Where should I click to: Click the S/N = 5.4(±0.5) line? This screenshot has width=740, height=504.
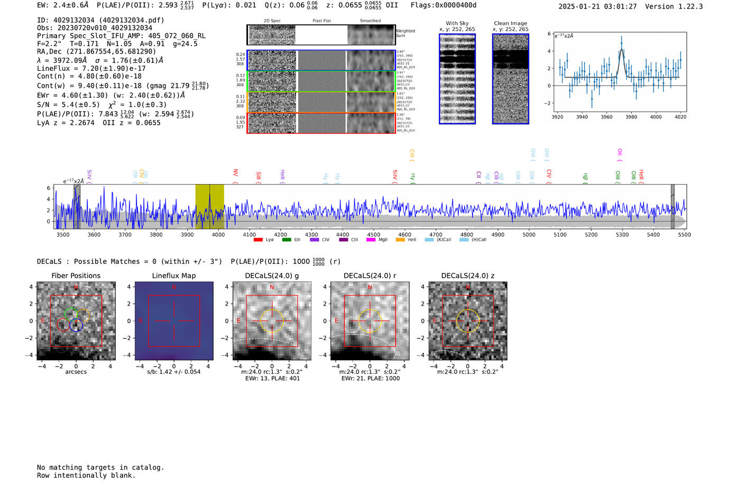coord(101,105)
